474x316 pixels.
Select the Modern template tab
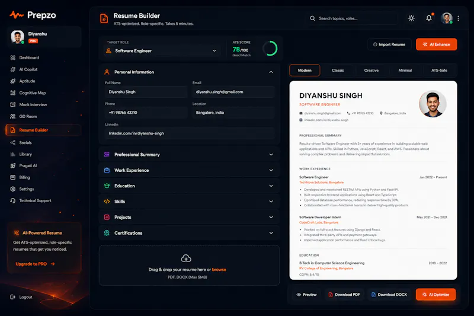305,70
